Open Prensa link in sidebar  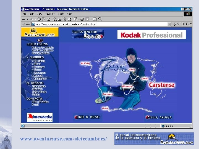pyautogui.click(x=36, y=95)
